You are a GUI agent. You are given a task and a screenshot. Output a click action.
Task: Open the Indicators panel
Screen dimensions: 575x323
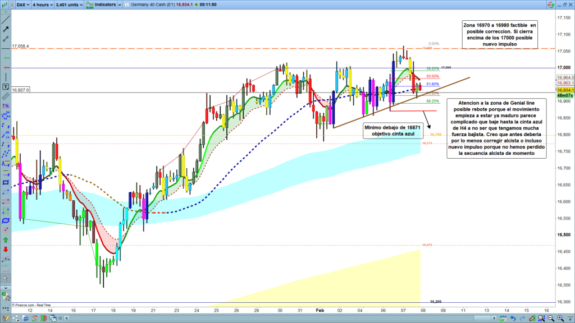tap(103, 4)
